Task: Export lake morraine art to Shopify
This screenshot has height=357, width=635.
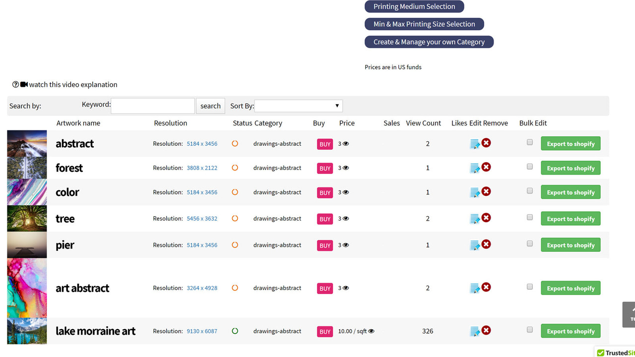Action: pyautogui.click(x=571, y=331)
